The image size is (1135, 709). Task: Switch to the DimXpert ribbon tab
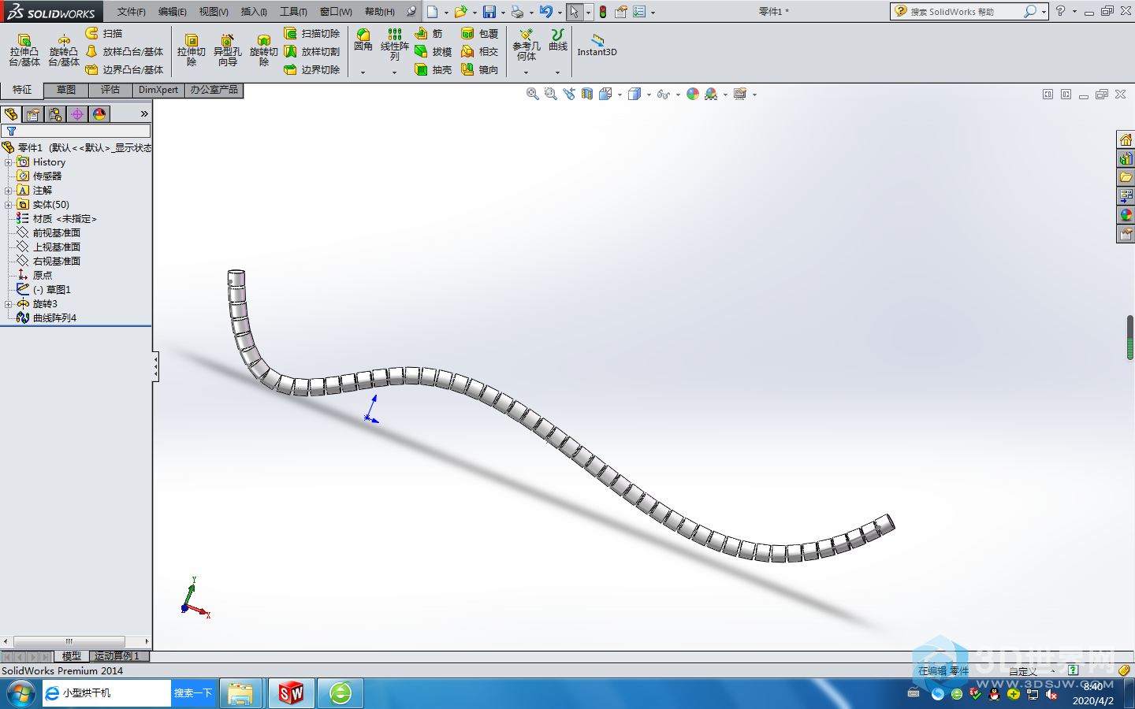(x=158, y=90)
